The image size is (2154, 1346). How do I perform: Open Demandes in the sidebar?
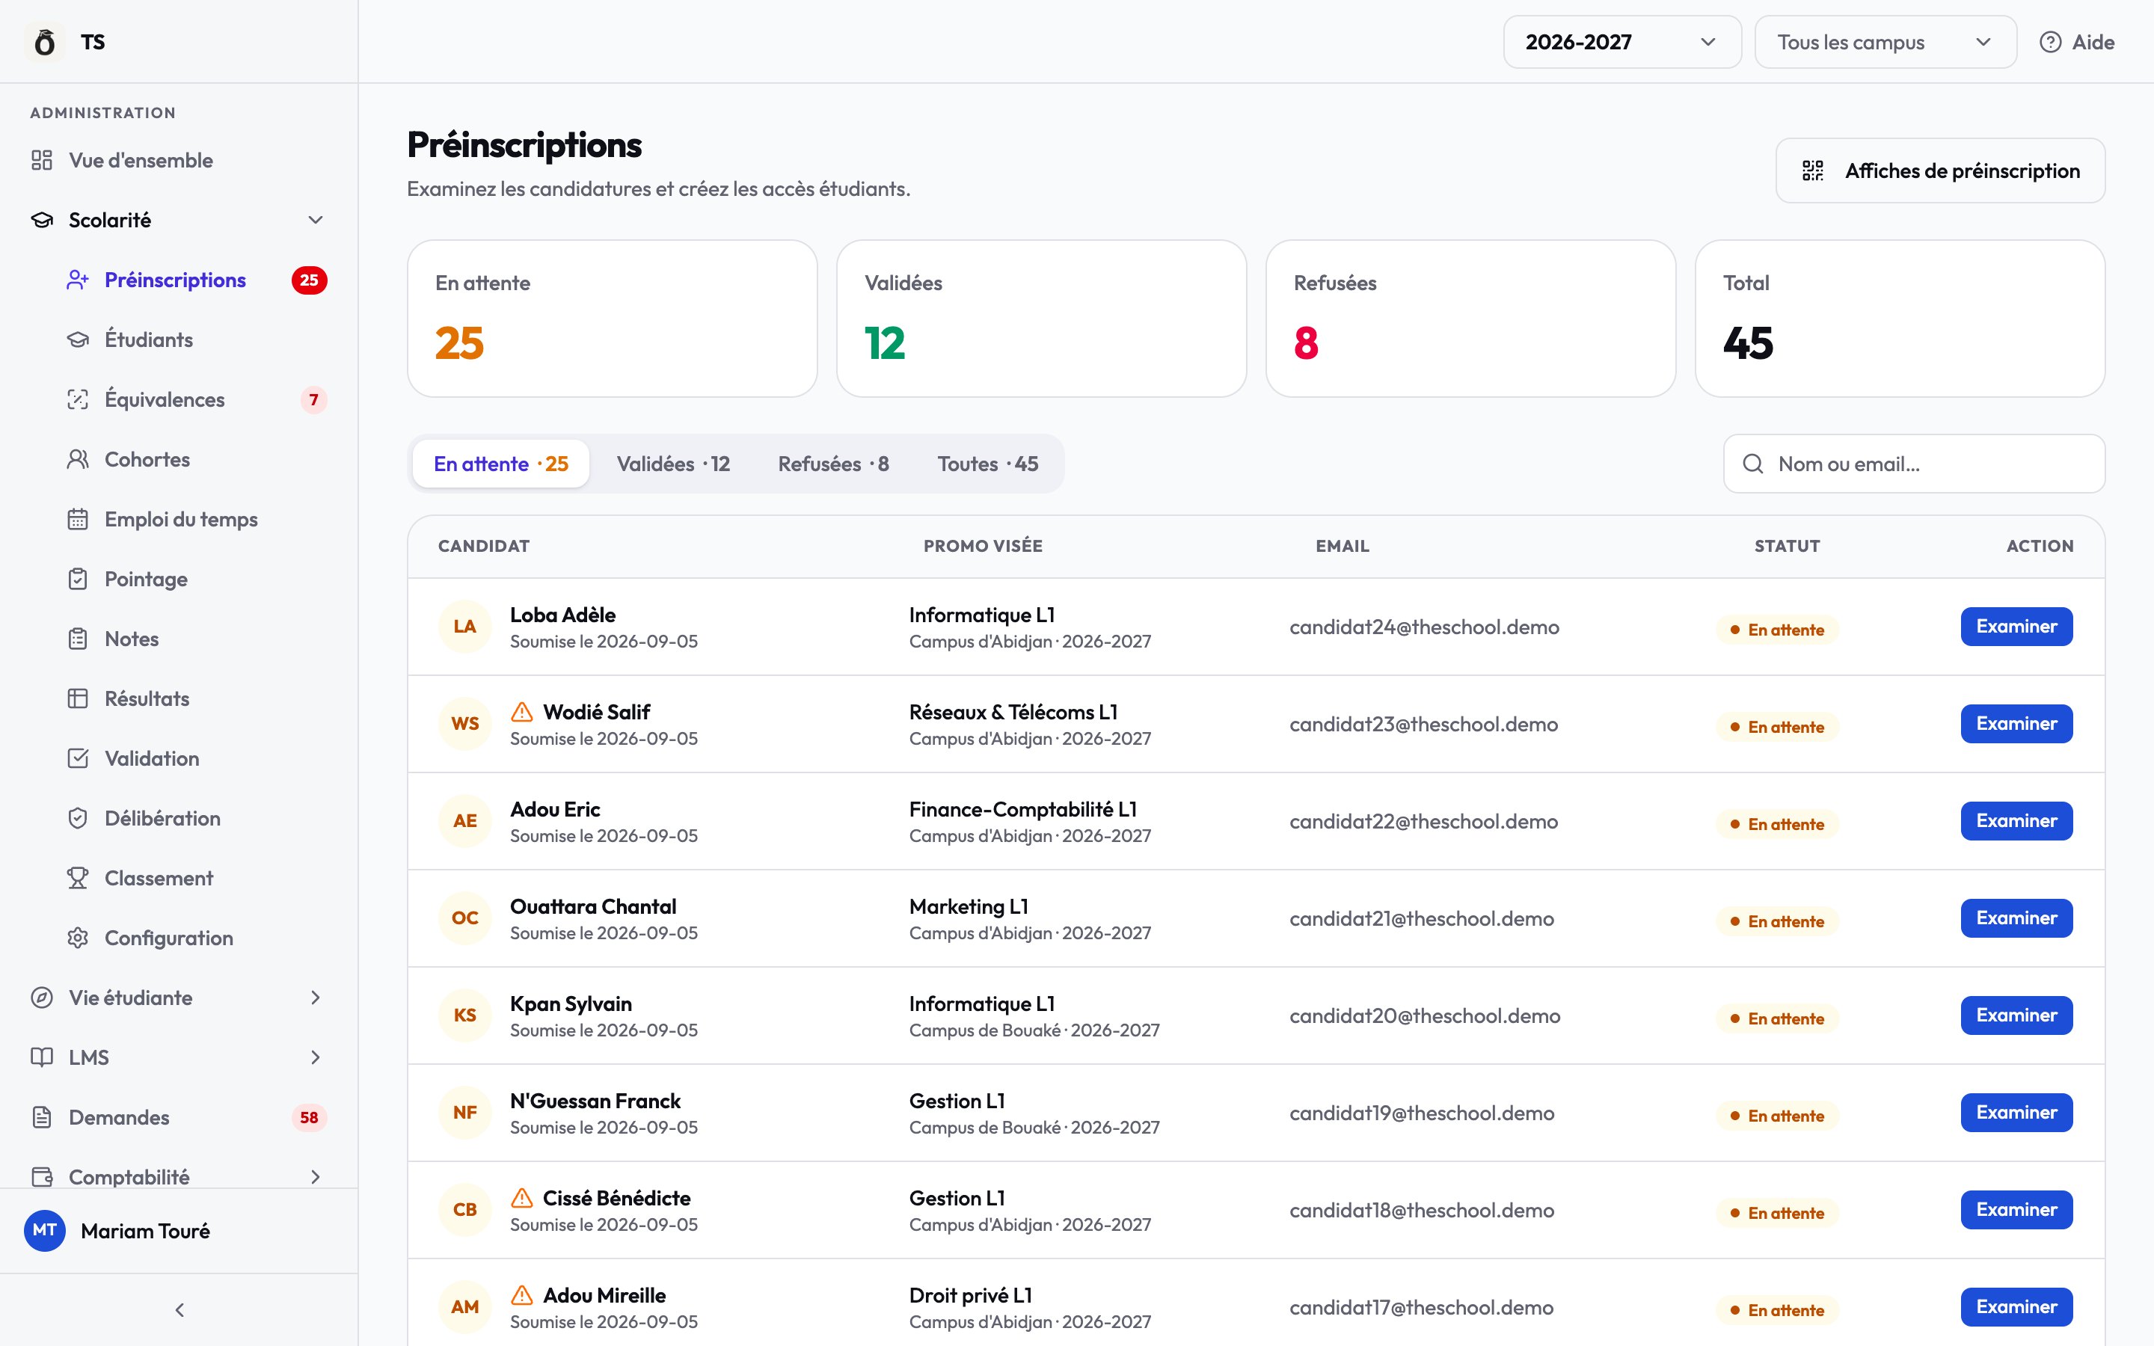(x=178, y=1117)
